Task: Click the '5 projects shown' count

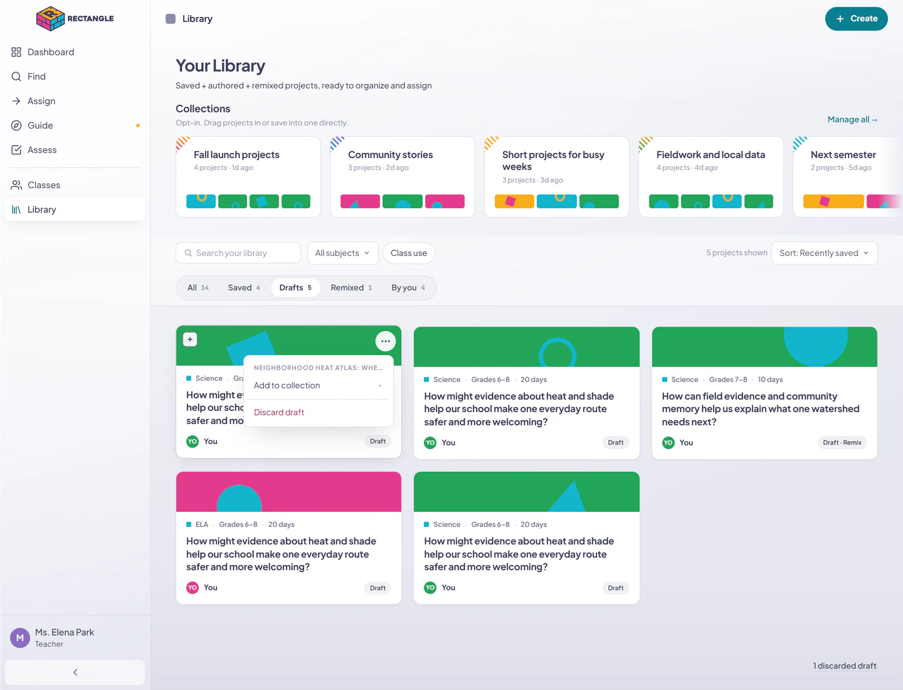Action: click(x=737, y=253)
